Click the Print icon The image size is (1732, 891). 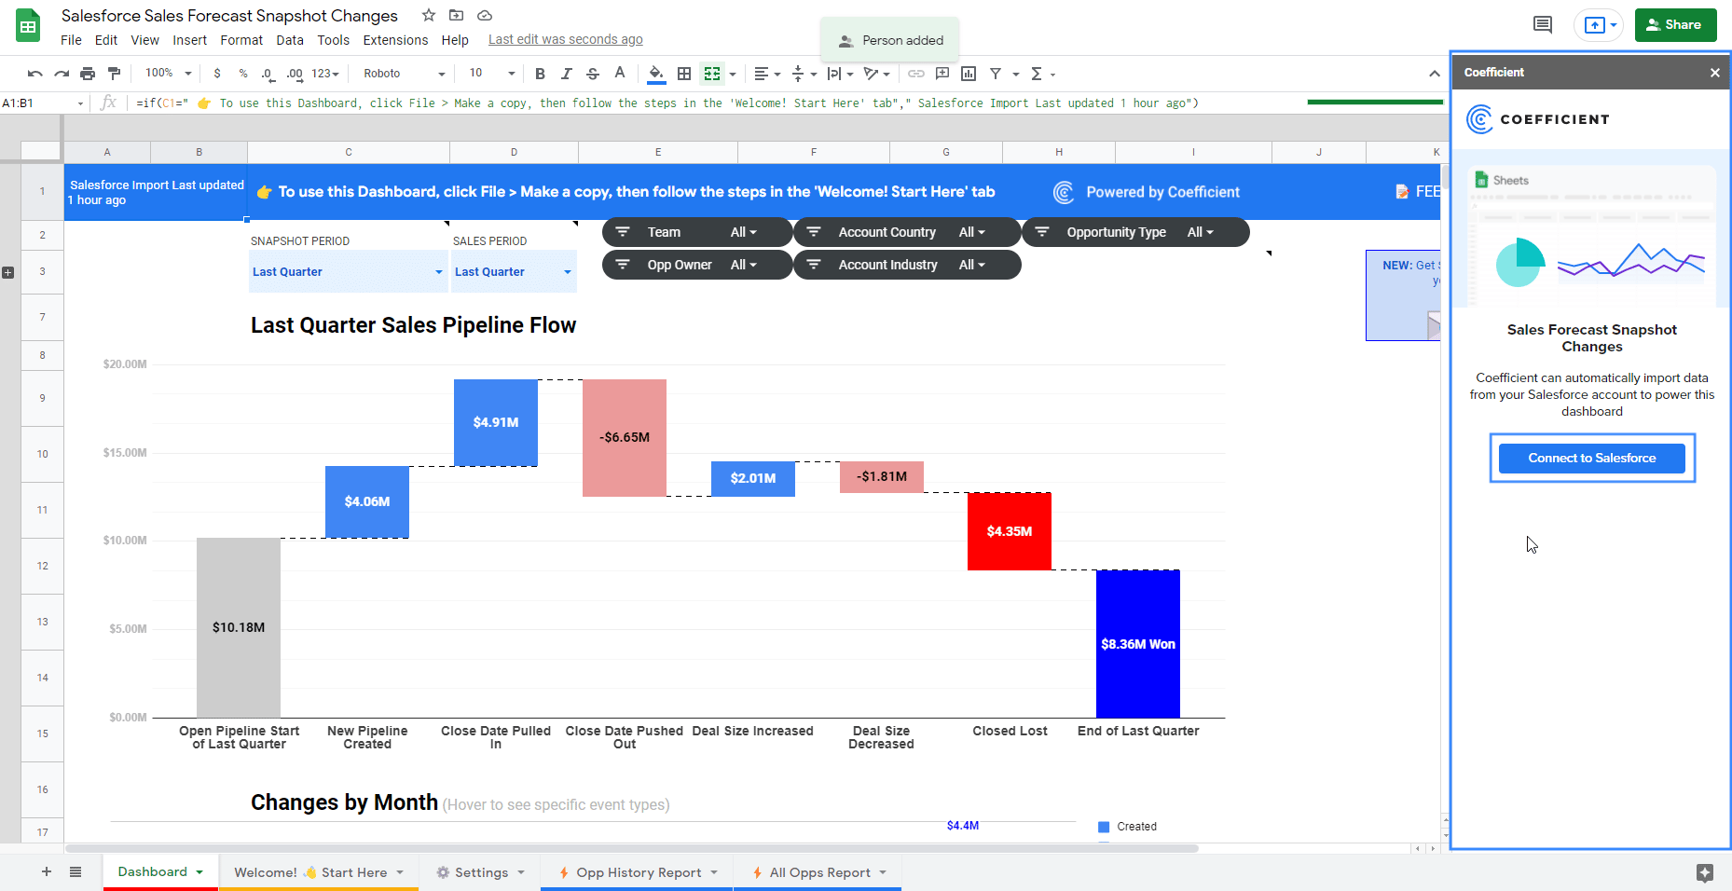pos(88,74)
